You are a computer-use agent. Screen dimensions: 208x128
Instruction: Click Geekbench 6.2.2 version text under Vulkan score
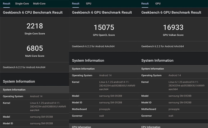coord(162,46)
